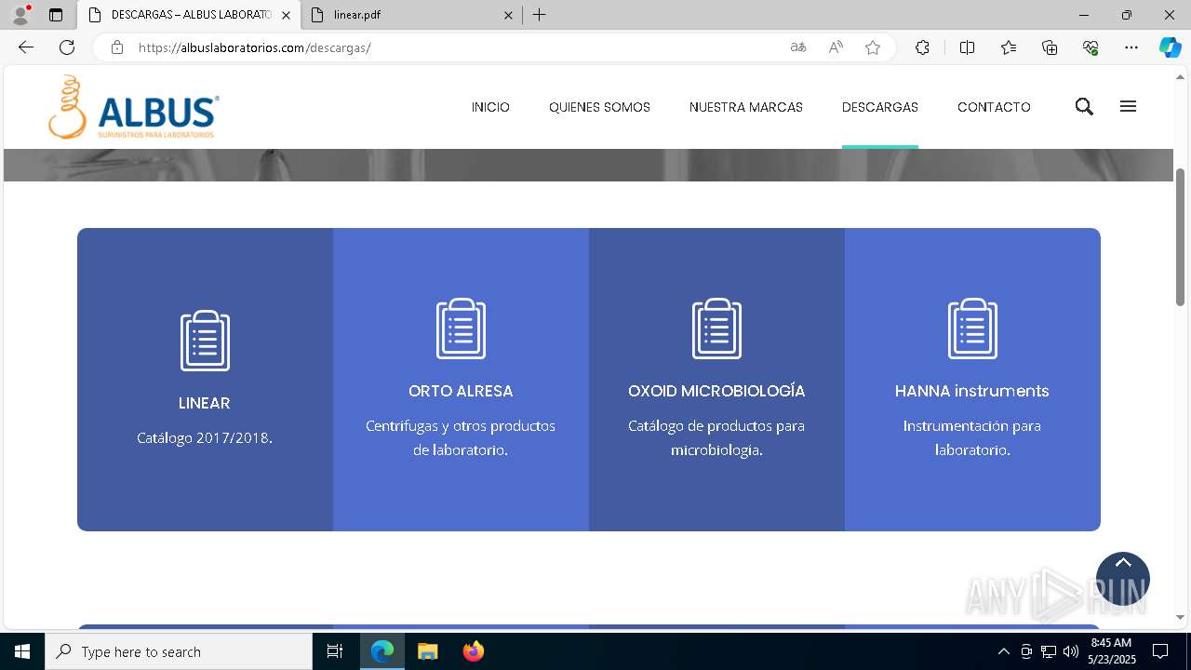This screenshot has height=670, width=1191.
Task: Click the taskbar search box
Action: [x=179, y=651]
